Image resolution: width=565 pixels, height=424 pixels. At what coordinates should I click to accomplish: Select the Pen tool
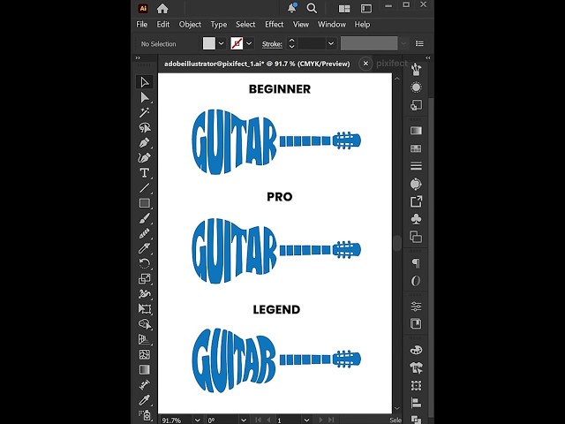tap(145, 143)
